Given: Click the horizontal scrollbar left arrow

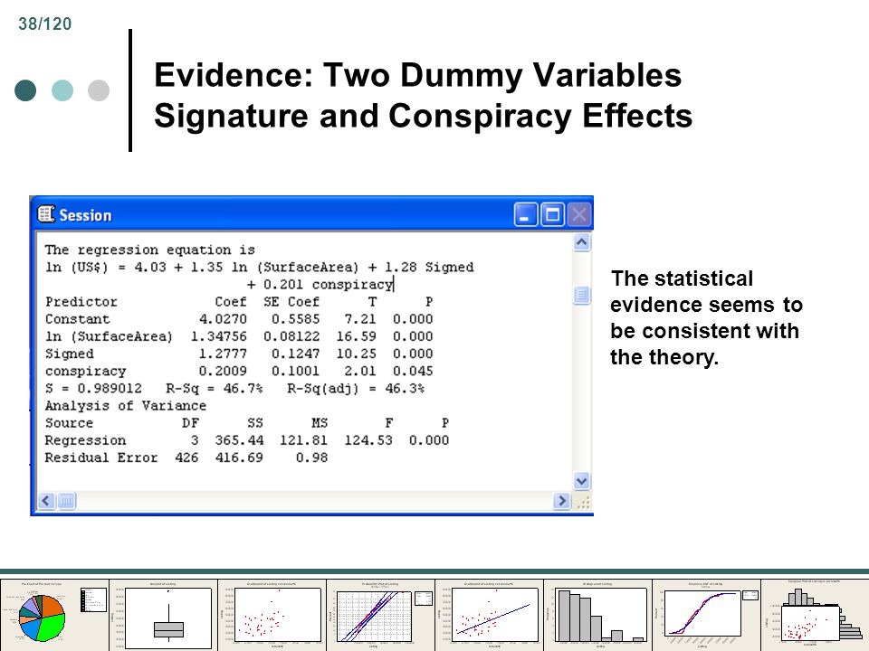Looking at the screenshot, I should coord(46,501).
